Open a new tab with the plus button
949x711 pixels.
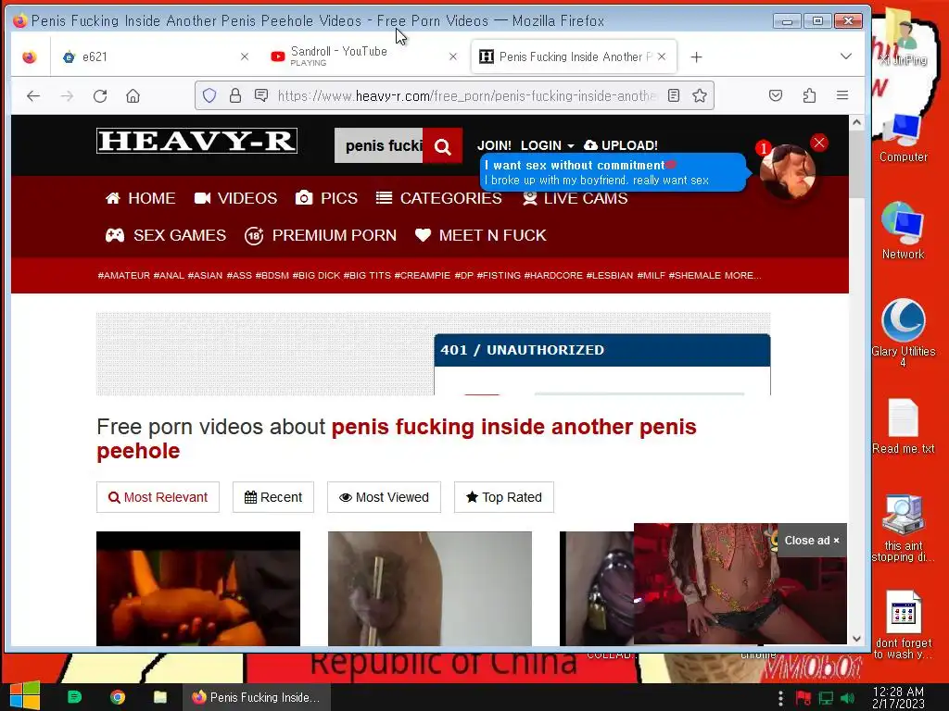(x=697, y=56)
